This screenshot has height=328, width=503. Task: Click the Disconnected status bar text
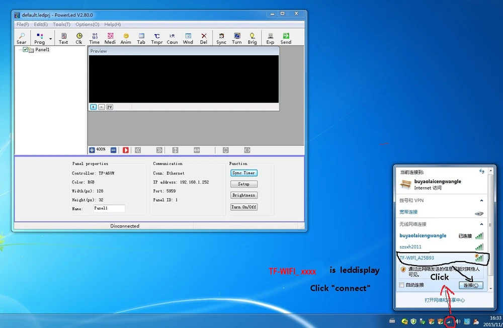coord(125,226)
